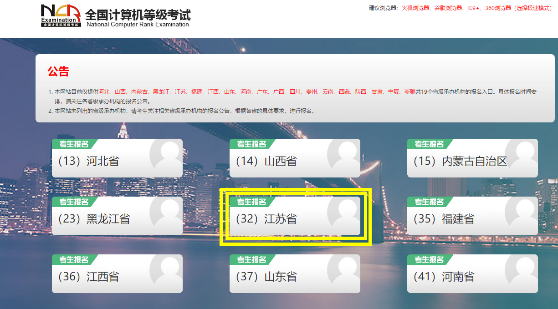Click the red 公告 announcement heading
The width and height of the screenshot is (558, 309).
(58, 71)
